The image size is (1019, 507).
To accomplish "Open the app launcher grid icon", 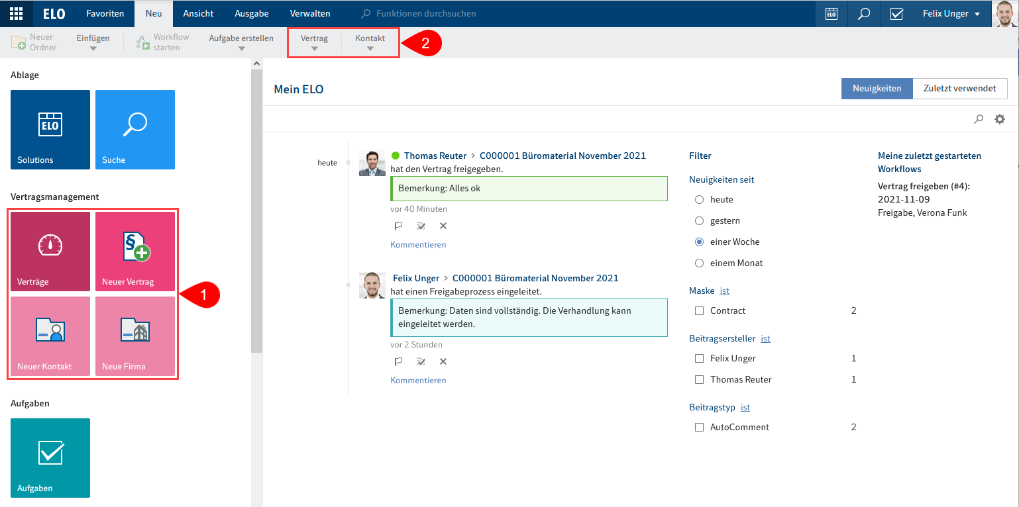I will (16, 13).
